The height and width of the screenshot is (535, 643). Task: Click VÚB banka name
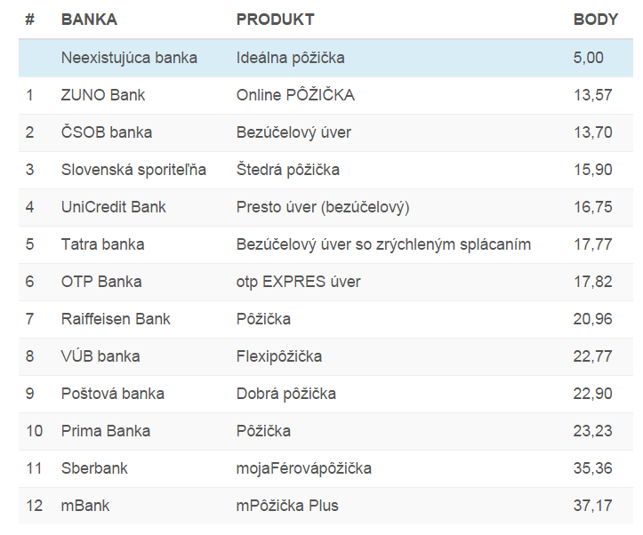(x=100, y=356)
